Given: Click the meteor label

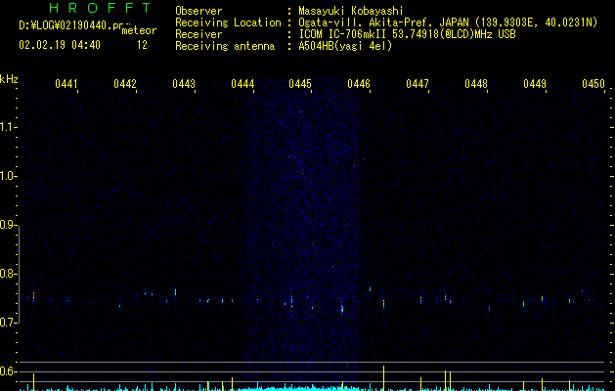Looking at the screenshot, I should (x=139, y=30).
